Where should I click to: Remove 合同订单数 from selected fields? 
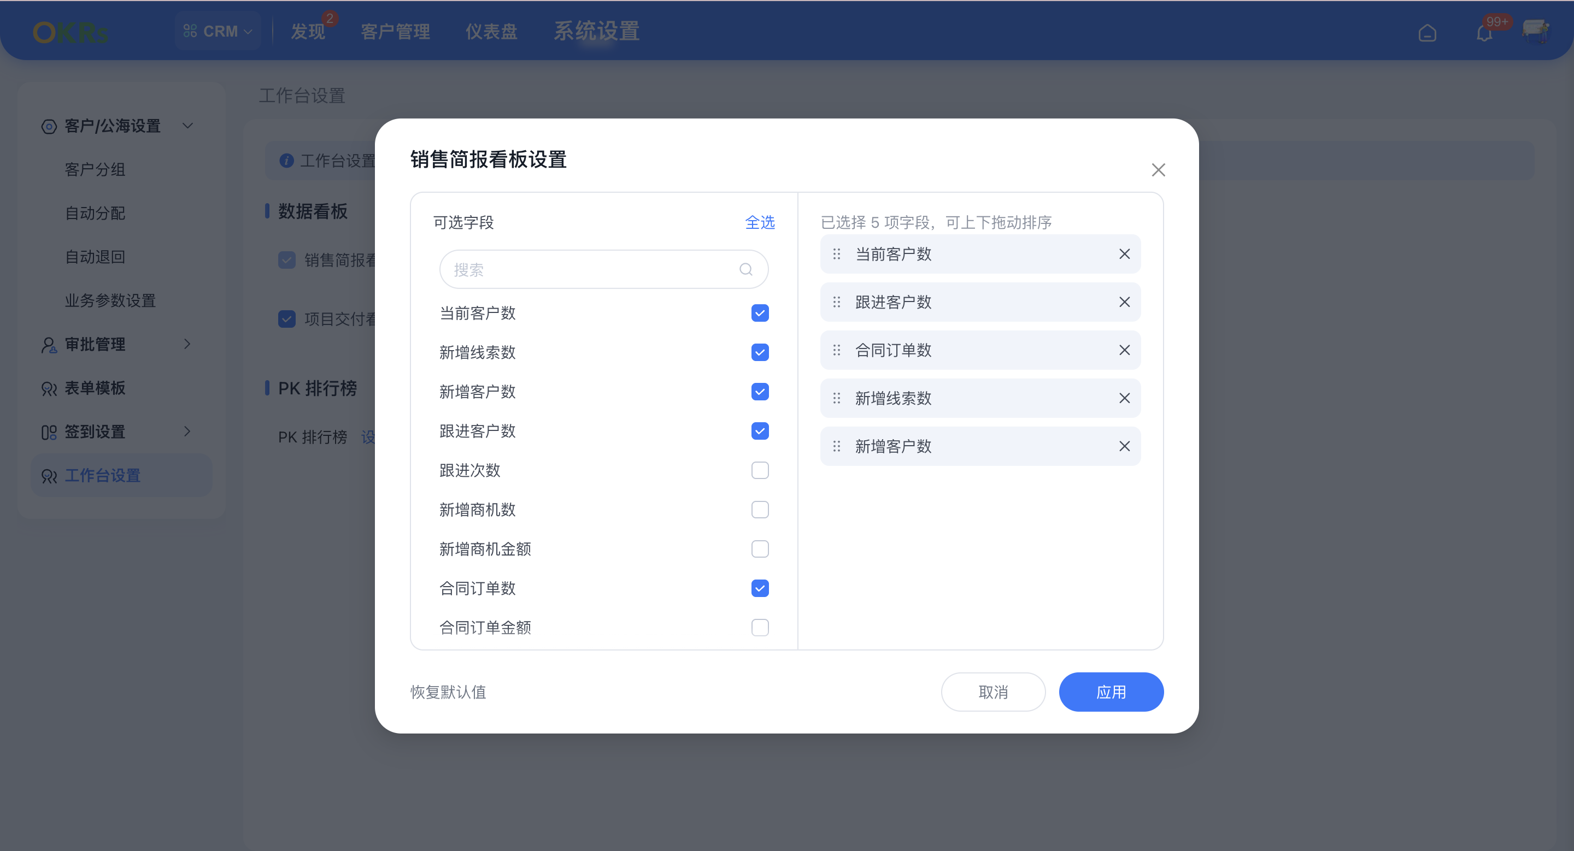tap(1125, 350)
